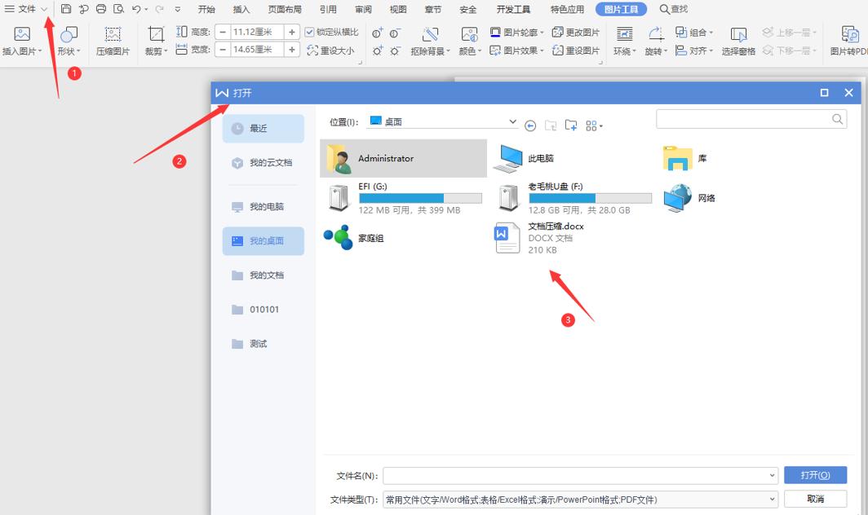
Task: Expand the quick access toolbar customize arrow
Action: (177, 9)
